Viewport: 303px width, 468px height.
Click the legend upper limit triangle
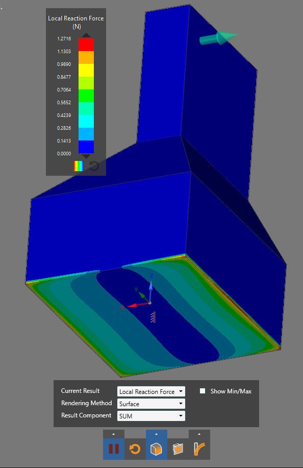(86, 35)
